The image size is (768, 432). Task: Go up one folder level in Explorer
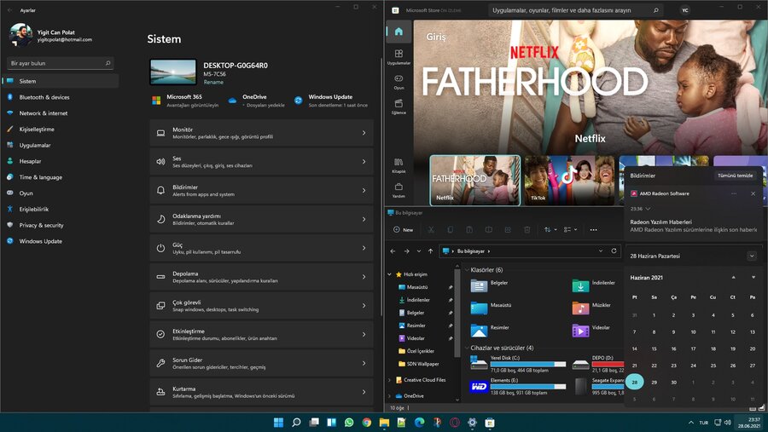pyautogui.click(x=430, y=251)
